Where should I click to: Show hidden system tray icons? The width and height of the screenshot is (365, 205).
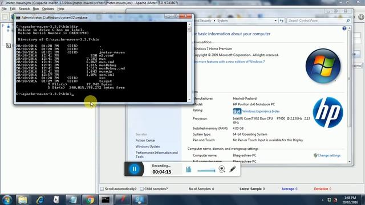pyautogui.click(x=323, y=200)
